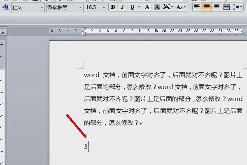Apply character shading with the gray A icon
The width and height of the screenshot is (247, 165).
pos(157,7)
